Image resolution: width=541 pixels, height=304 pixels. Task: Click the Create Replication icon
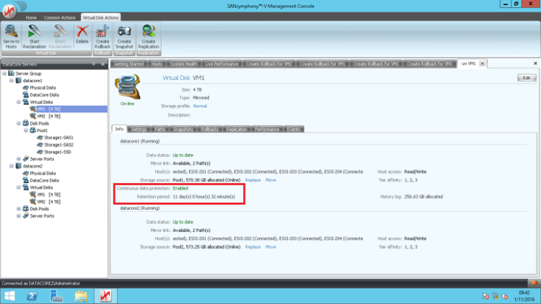149,36
